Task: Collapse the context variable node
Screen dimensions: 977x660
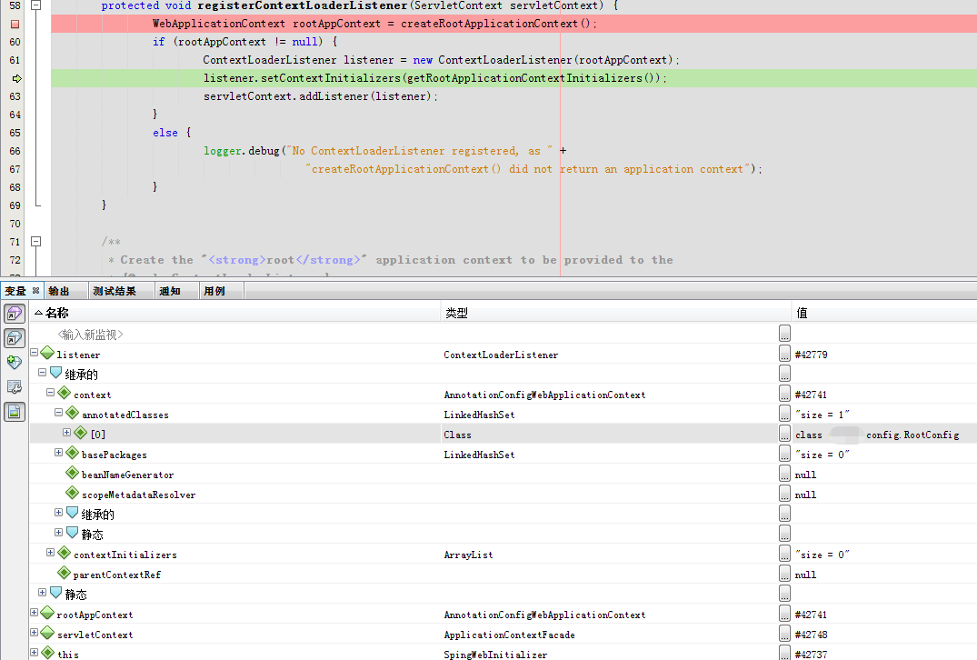Action: [51, 392]
